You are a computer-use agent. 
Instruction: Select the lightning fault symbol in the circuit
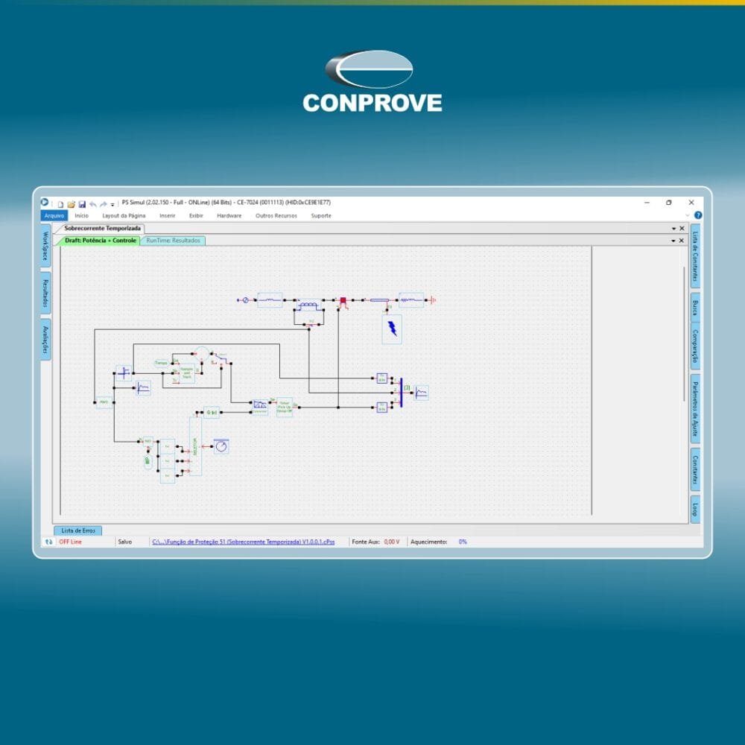[390, 329]
